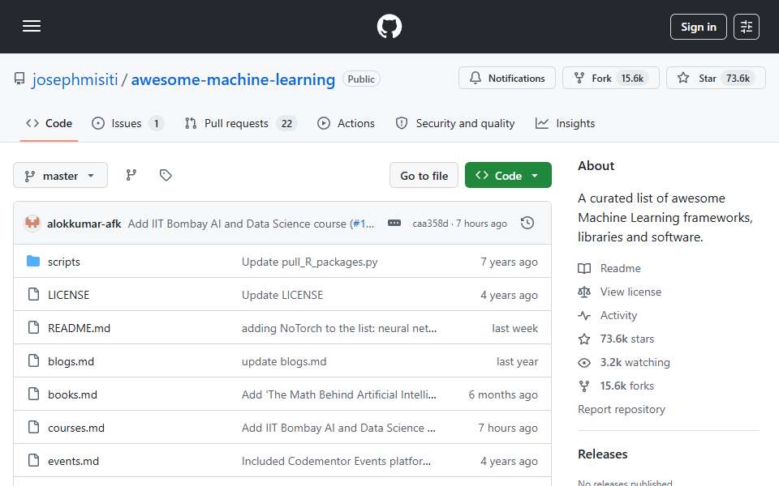Image resolution: width=779 pixels, height=486 pixels.
Task: Open books.md file
Action: (72, 394)
